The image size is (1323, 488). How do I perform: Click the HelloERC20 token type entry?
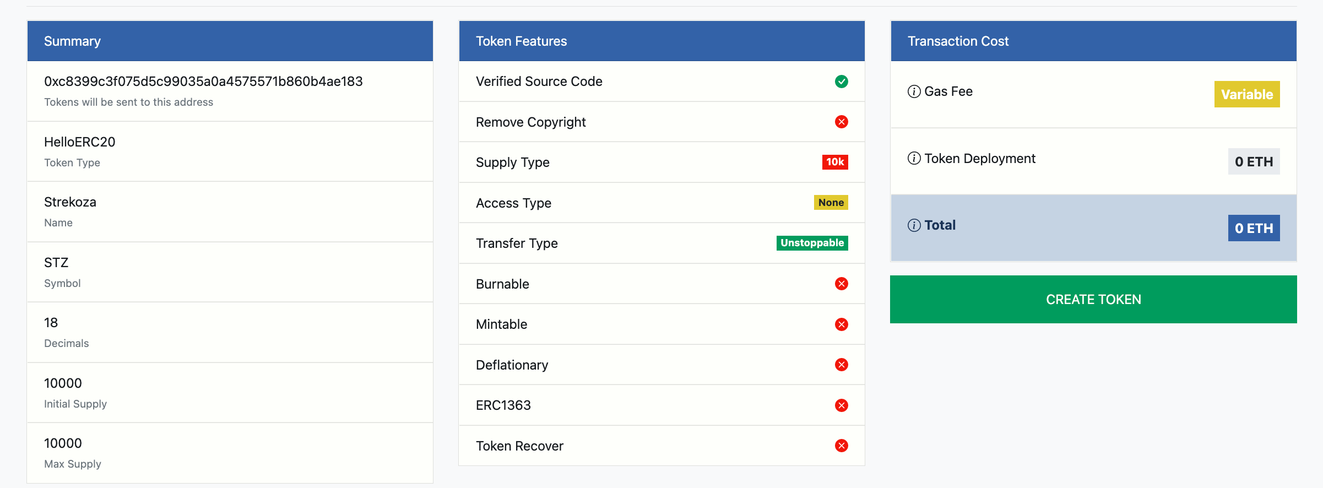[80, 142]
